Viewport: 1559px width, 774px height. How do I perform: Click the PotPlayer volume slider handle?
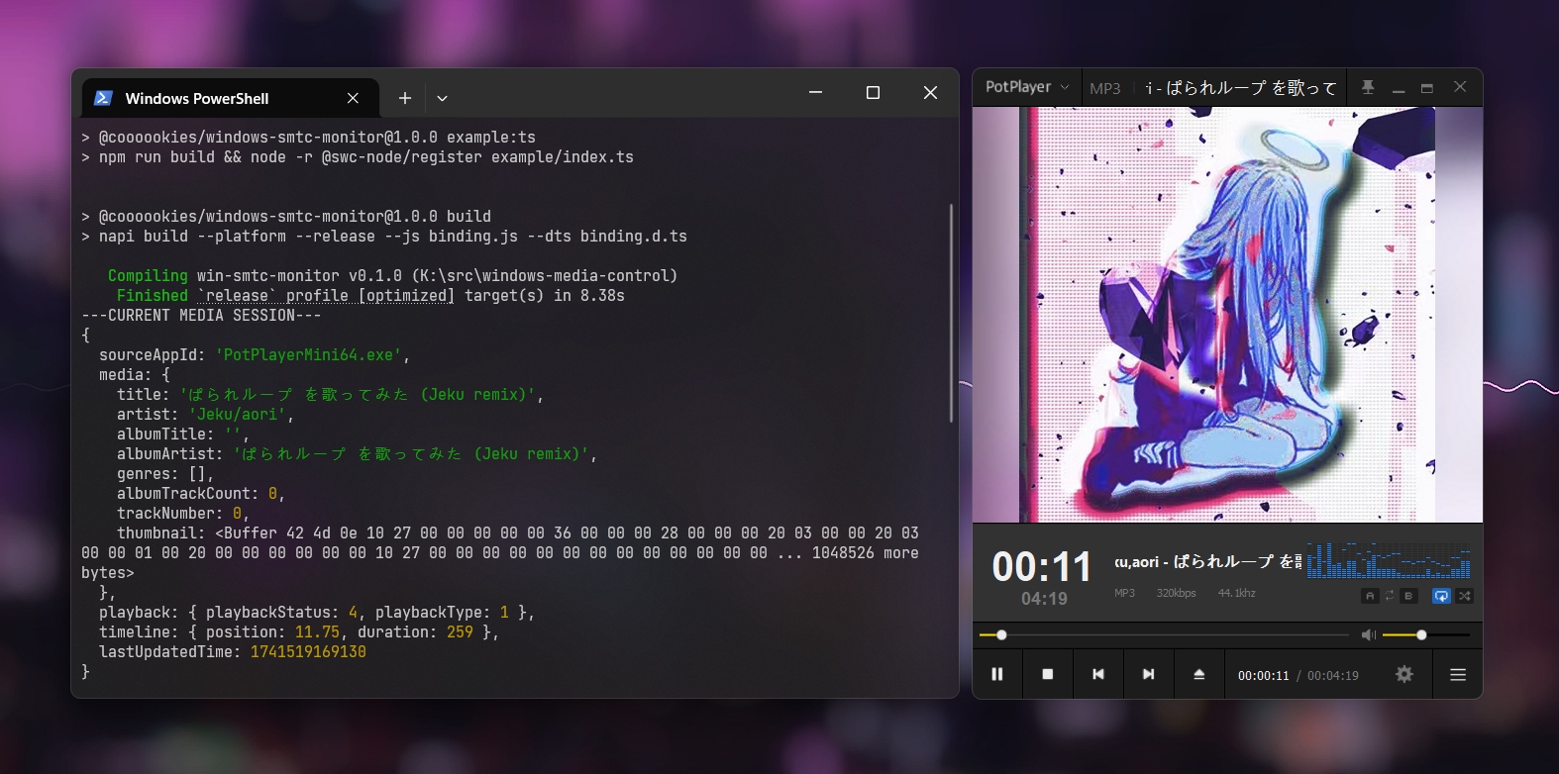1421,634
